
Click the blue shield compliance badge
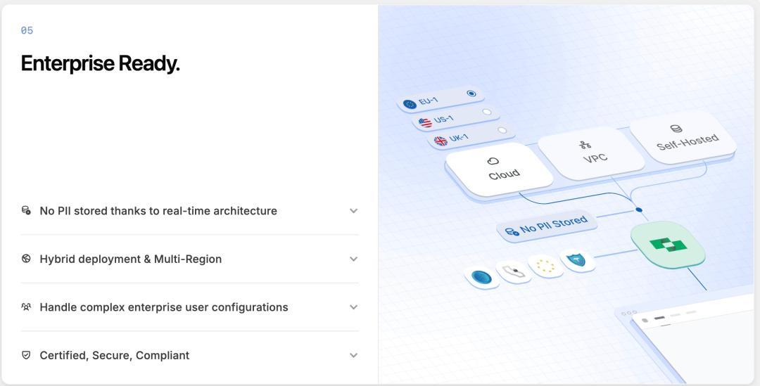tap(577, 260)
